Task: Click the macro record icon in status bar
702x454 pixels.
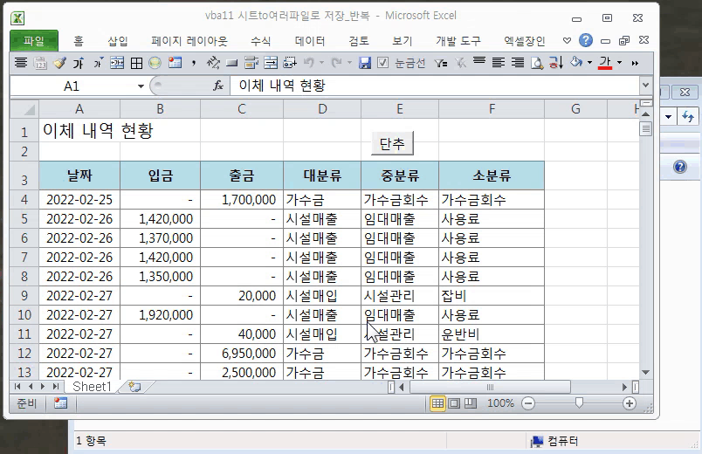Action: [x=60, y=403]
